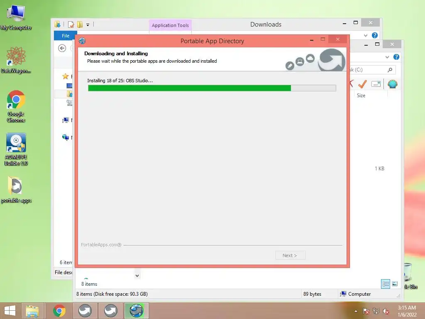The width and height of the screenshot is (425, 319).
Task: Click the globe shell toolbar icon
Action: click(x=393, y=84)
